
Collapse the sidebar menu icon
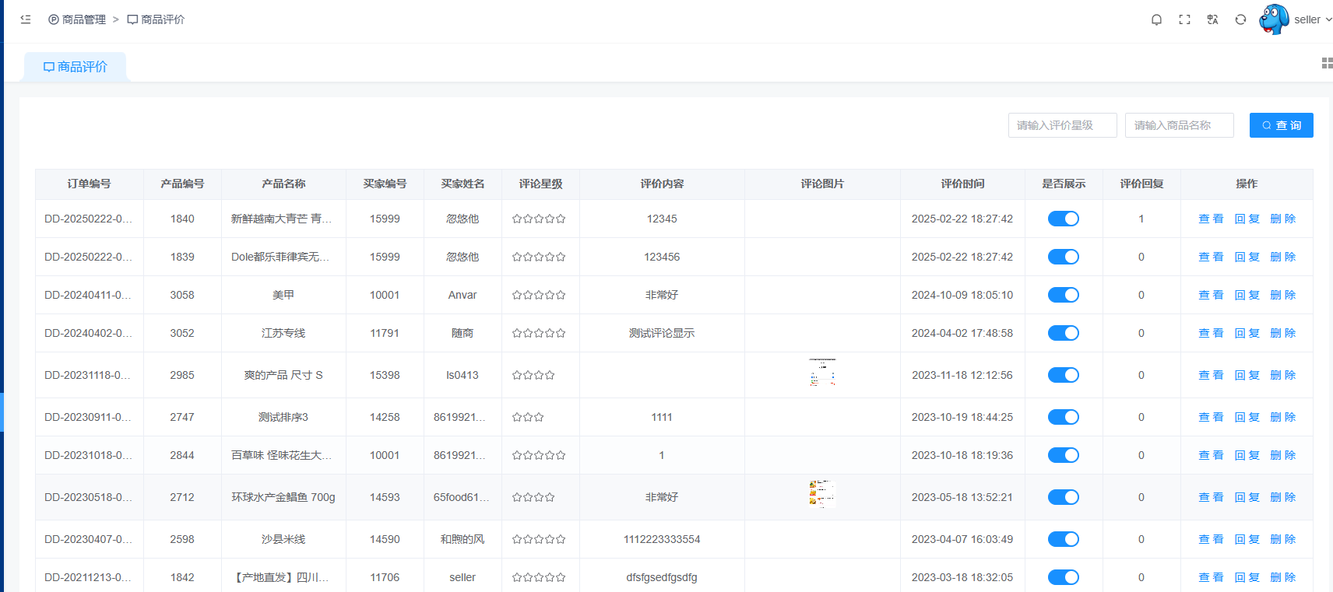coord(26,19)
